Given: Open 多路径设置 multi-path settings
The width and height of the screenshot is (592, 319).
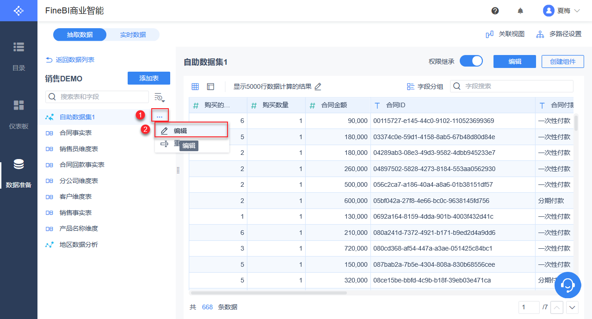Looking at the screenshot, I should click(559, 34).
